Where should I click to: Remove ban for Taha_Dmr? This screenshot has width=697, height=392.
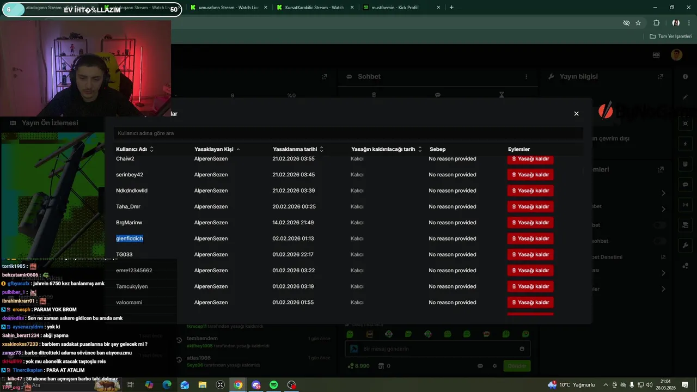530,206
